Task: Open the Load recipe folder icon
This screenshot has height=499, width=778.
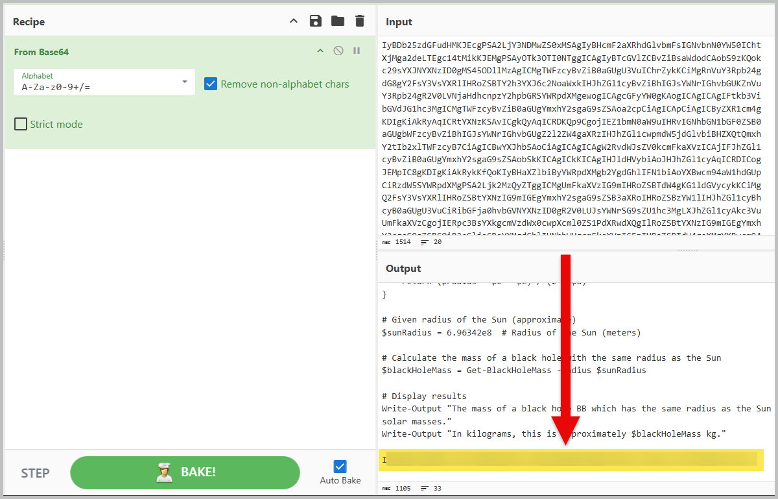Action: [338, 21]
